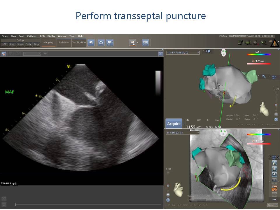Click the respiration heart icon beside map dropdown
This screenshot has height=210, width=280.
208,51
